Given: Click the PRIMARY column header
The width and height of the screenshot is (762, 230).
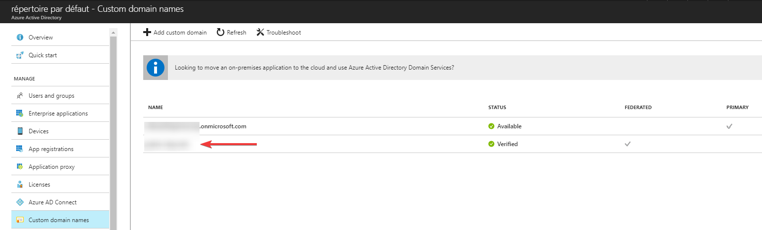Looking at the screenshot, I should (737, 107).
